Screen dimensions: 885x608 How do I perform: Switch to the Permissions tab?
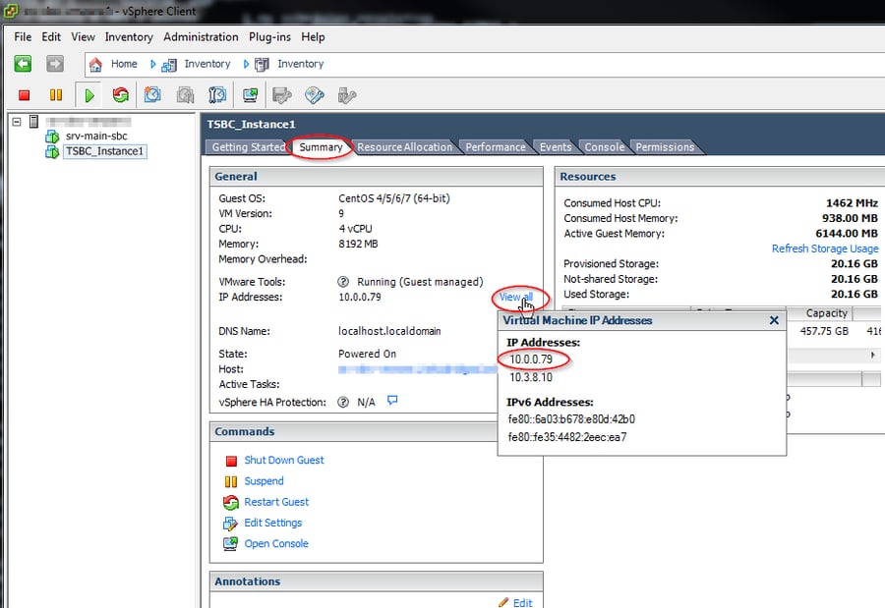point(665,147)
